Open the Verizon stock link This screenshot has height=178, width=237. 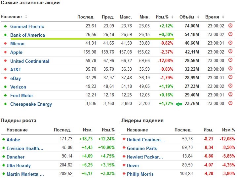pyautogui.click(x=18, y=87)
